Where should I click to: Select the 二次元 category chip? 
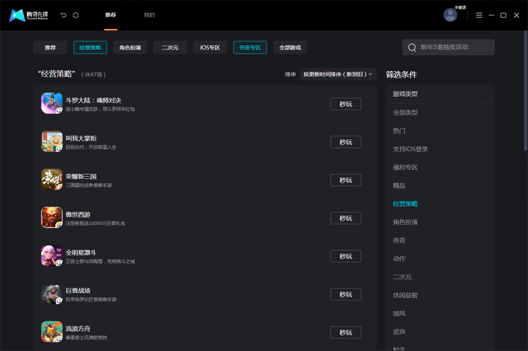pos(170,47)
